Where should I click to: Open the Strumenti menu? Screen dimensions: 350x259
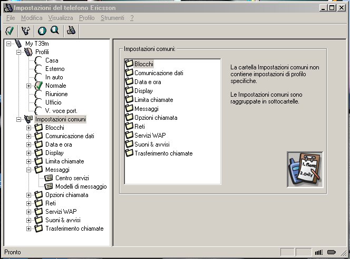tap(112, 18)
